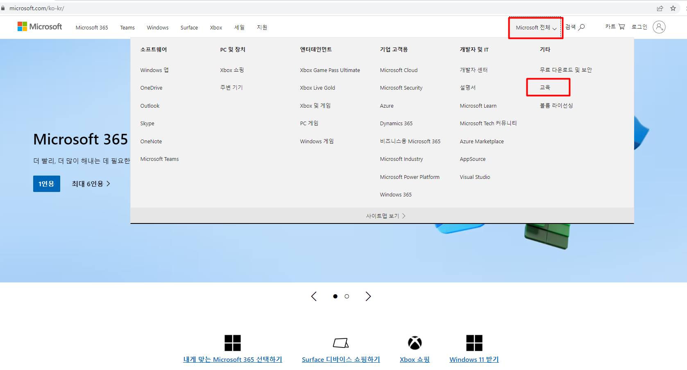687x370 pixels.
Task: Click the sign-in profile avatar icon
Action: point(659,27)
